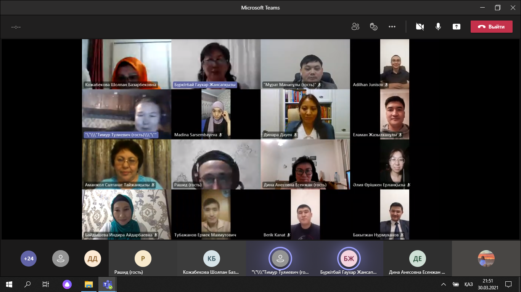The image size is (521, 292).
Task: Open File Explorer from the taskbar
Action: coord(88,284)
